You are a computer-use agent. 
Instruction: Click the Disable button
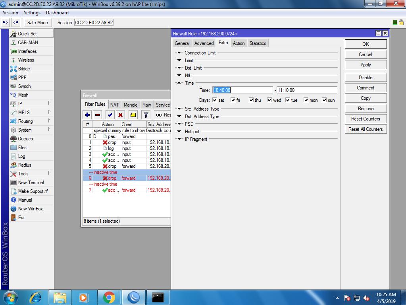(x=366, y=78)
